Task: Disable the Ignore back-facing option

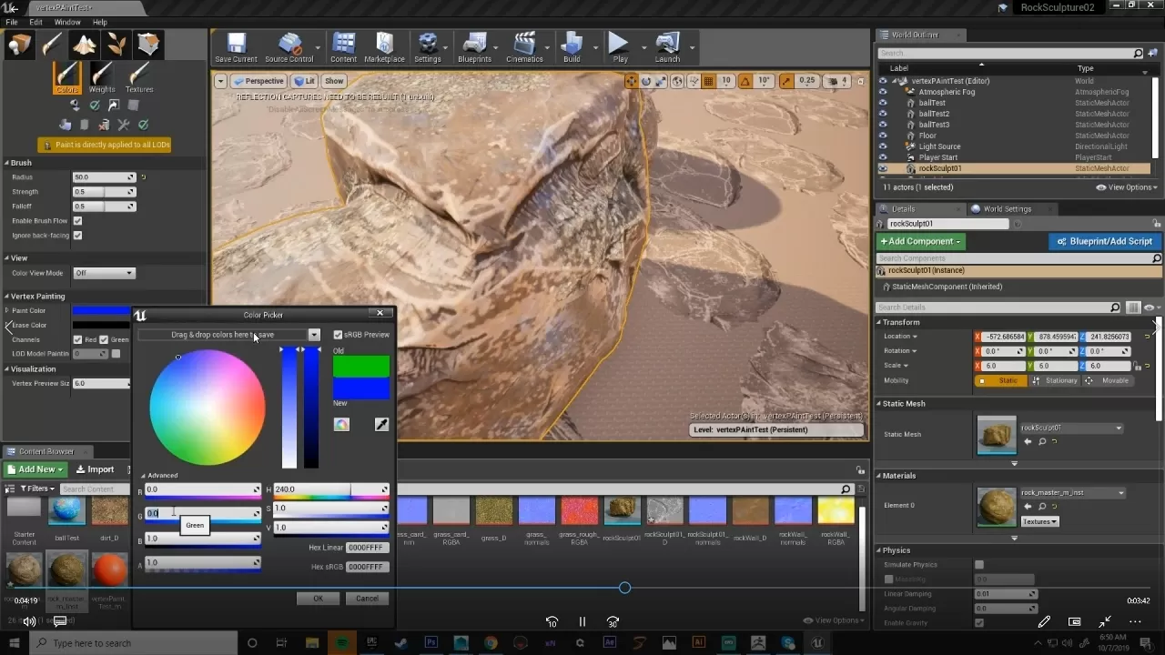Action: (x=77, y=235)
